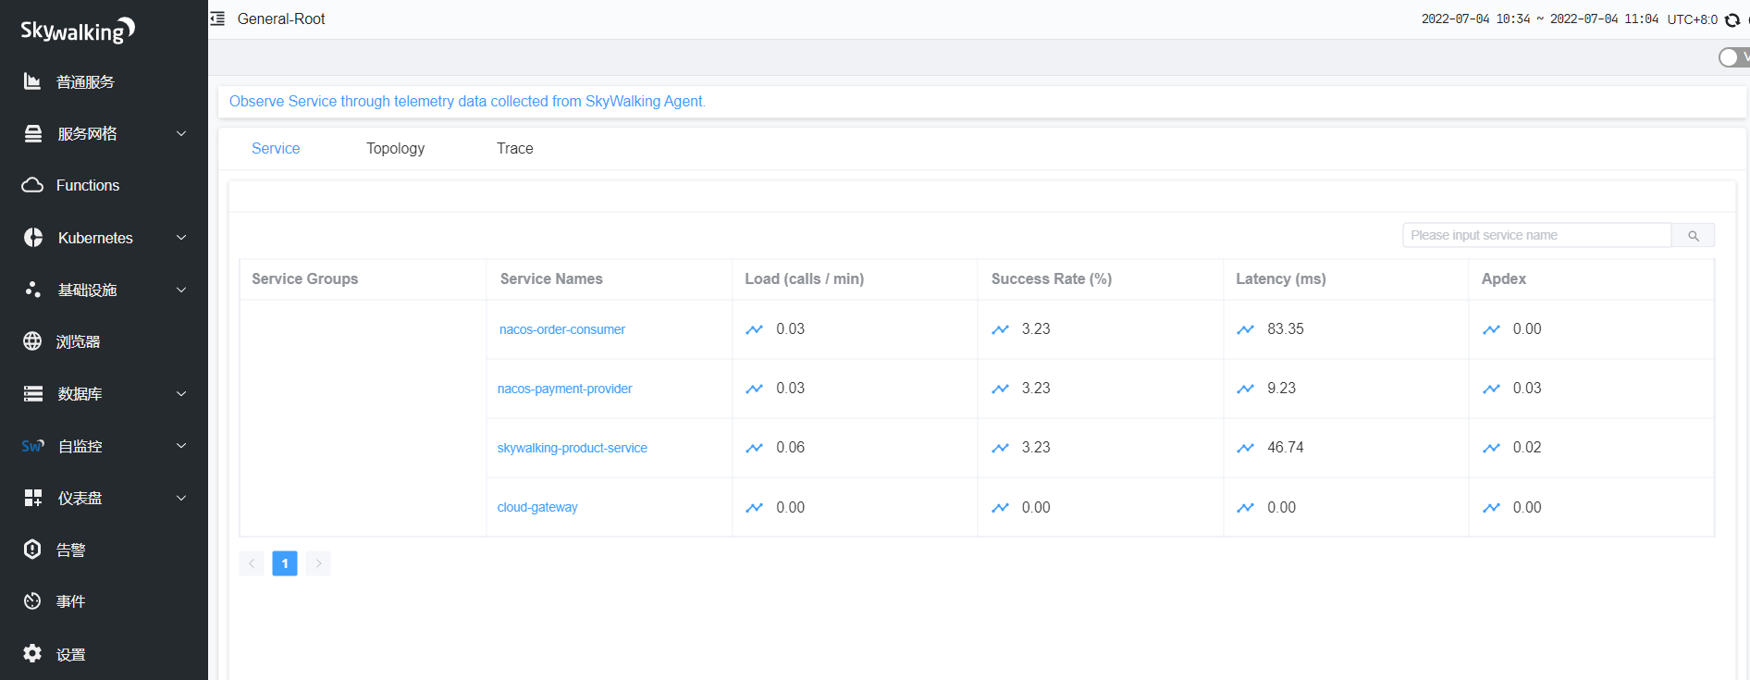This screenshot has width=1750, height=680.
Task: Click the search magnifier button
Action: [1693, 236]
